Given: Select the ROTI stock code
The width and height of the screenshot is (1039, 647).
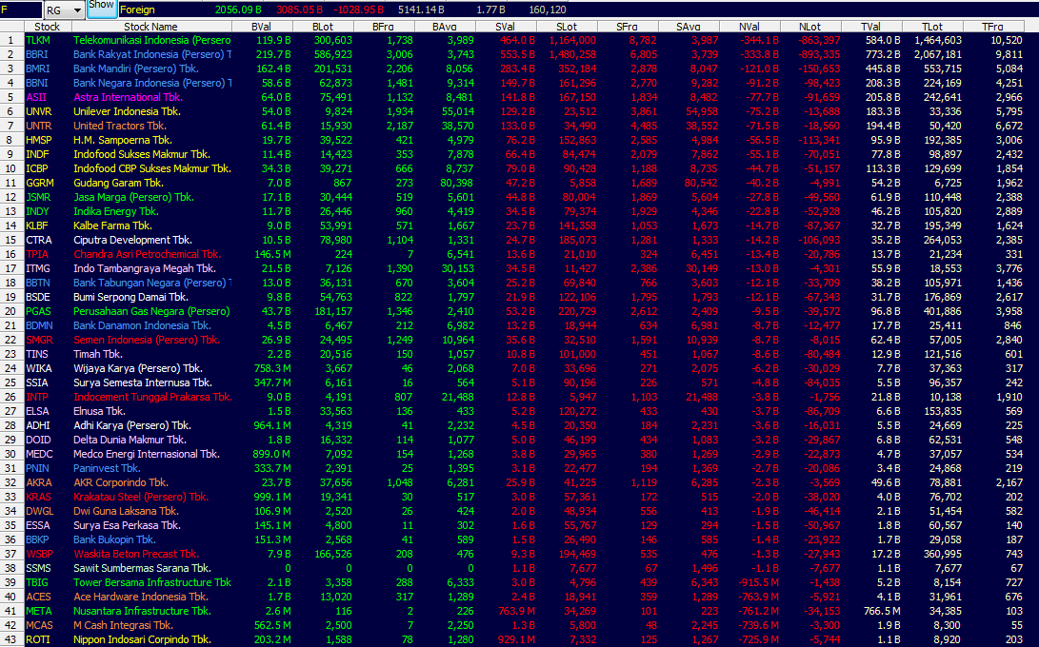Looking at the screenshot, I should tap(37, 639).
